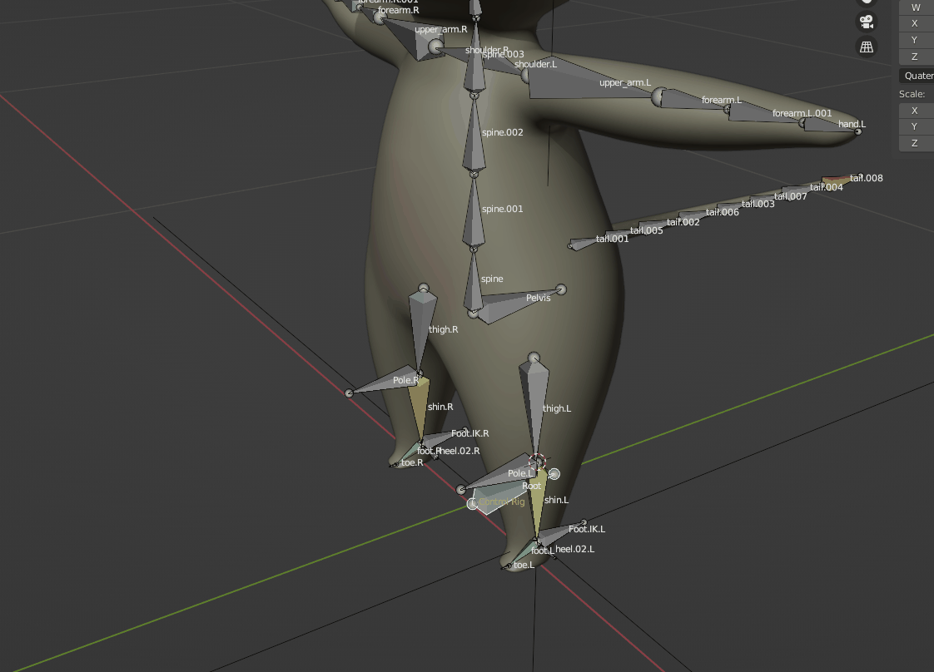The image size is (934, 672).
Task: Select the 'tail.008' bone label
Action: [866, 178]
